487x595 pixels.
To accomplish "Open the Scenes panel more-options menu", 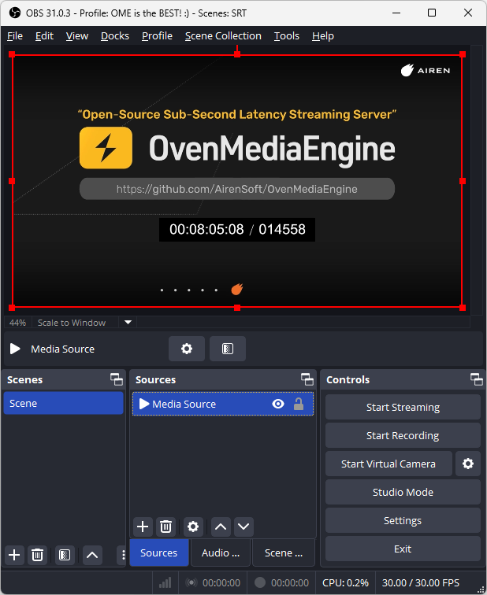I will pos(122,555).
